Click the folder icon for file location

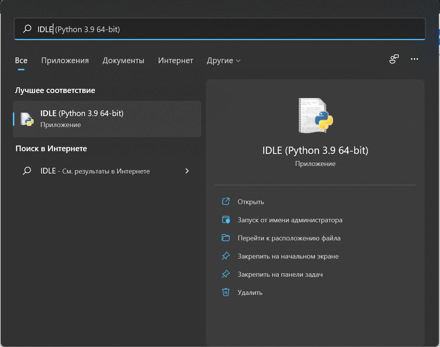point(226,238)
